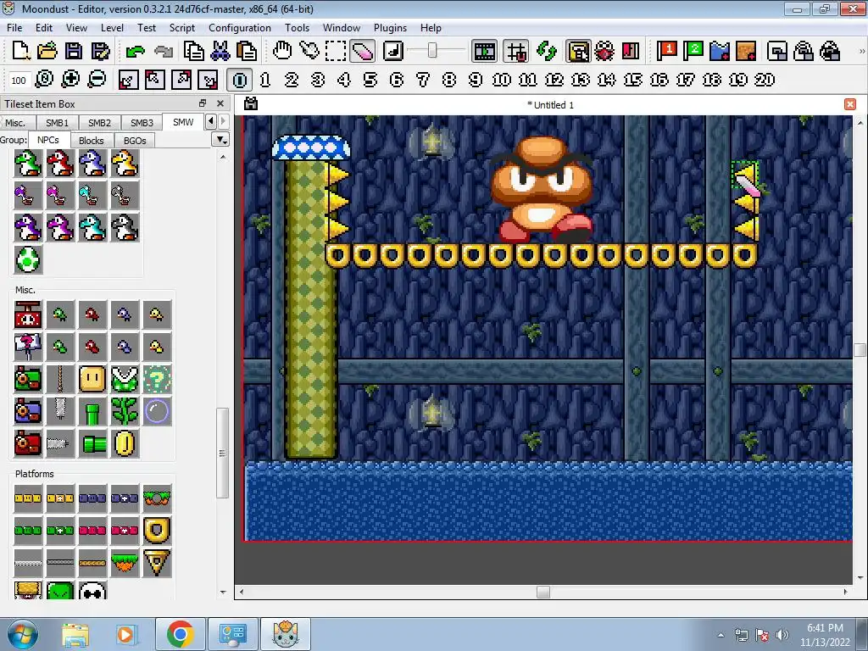Switch to Misc. tileset tab
Screen dimensions: 868x651
15,122
